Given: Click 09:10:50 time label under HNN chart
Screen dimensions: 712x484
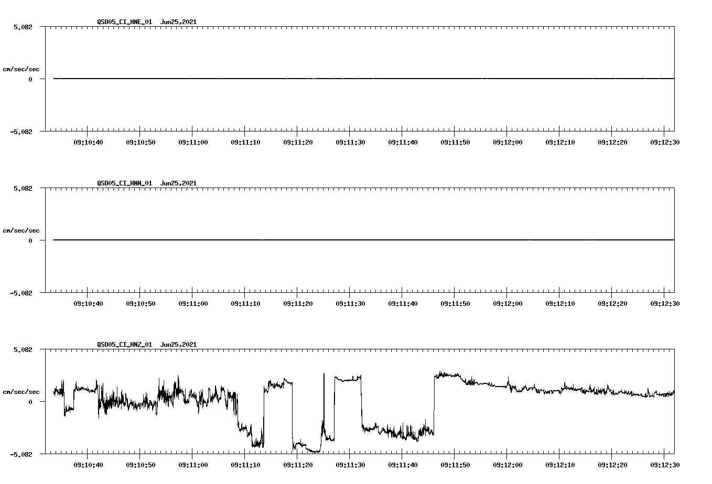Looking at the screenshot, I should (140, 304).
